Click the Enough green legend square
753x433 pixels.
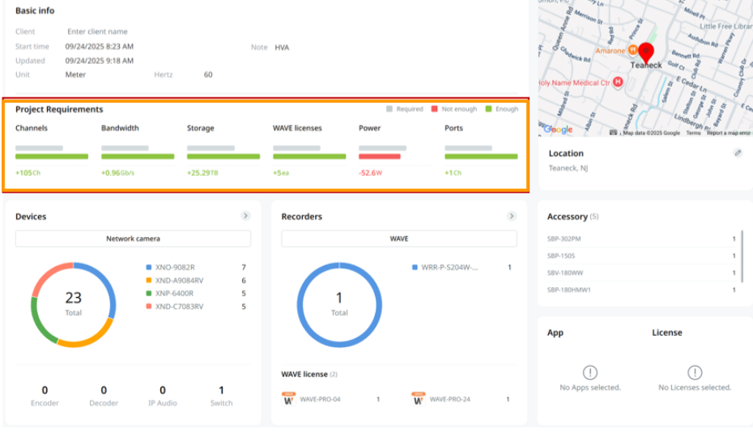488,109
